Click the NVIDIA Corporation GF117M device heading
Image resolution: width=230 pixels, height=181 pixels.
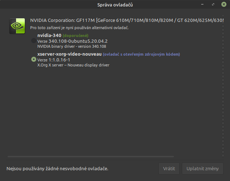click(x=126, y=20)
